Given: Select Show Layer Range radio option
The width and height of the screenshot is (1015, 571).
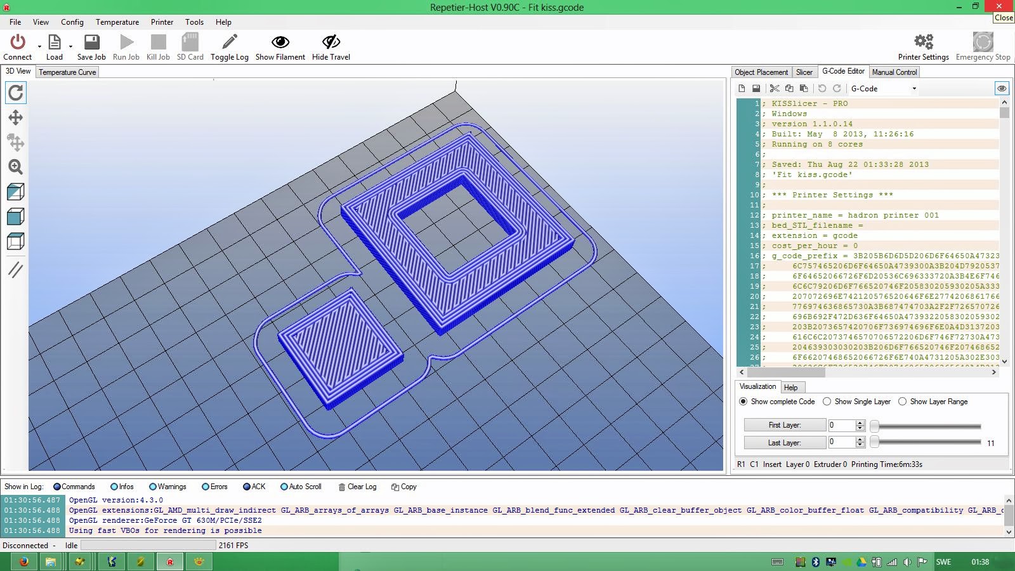Looking at the screenshot, I should click(x=902, y=402).
